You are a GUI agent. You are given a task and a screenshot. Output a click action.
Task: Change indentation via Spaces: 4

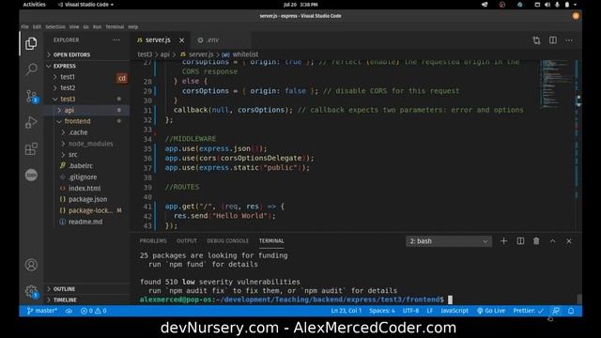(x=382, y=311)
